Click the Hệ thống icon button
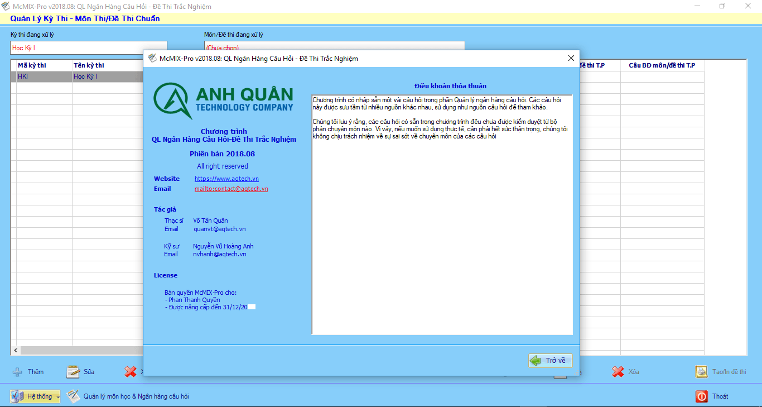 pos(35,396)
